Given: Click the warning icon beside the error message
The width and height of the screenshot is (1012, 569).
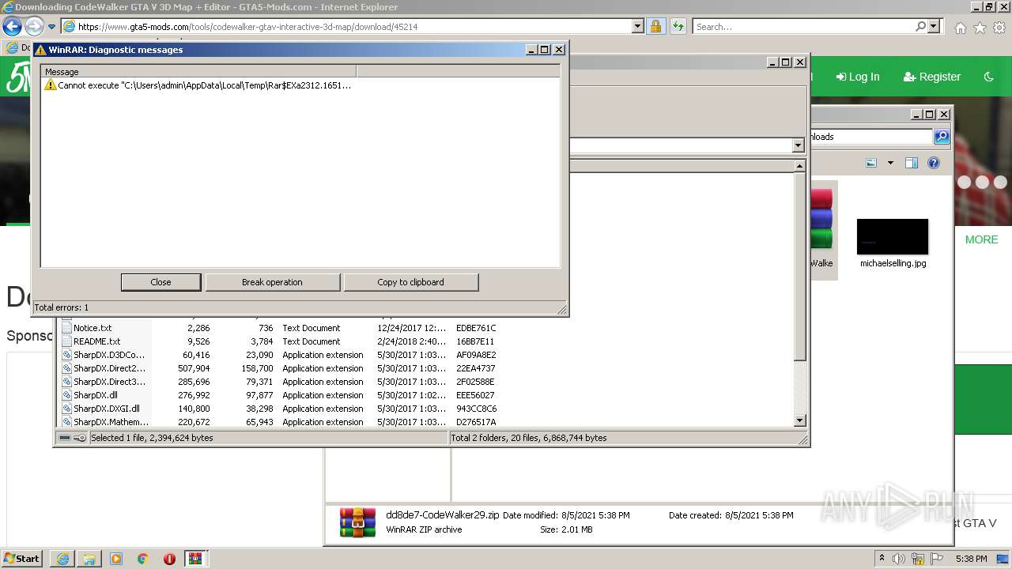Looking at the screenshot, I should pos(51,85).
